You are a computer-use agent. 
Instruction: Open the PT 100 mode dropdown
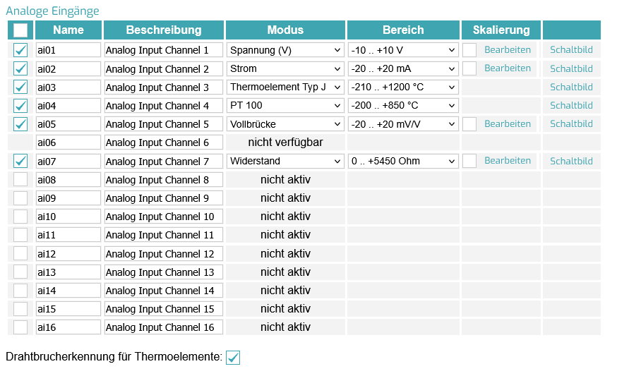pyautogui.click(x=285, y=106)
